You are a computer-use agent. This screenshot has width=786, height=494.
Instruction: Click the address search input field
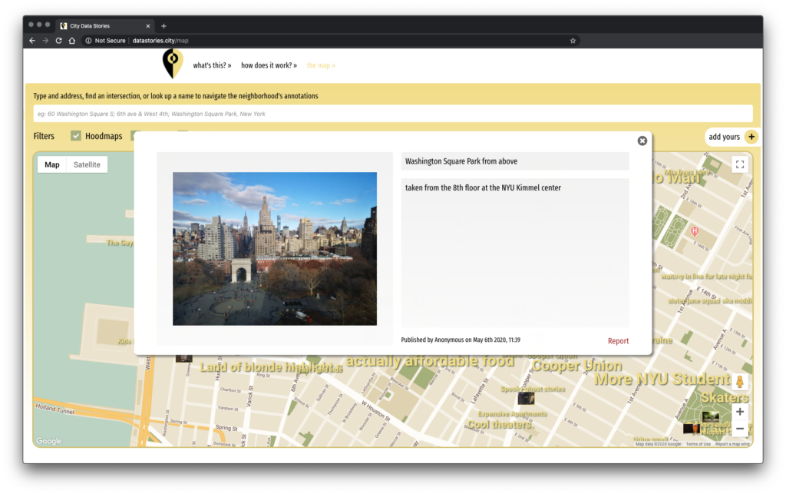click(x=392, y=114)
